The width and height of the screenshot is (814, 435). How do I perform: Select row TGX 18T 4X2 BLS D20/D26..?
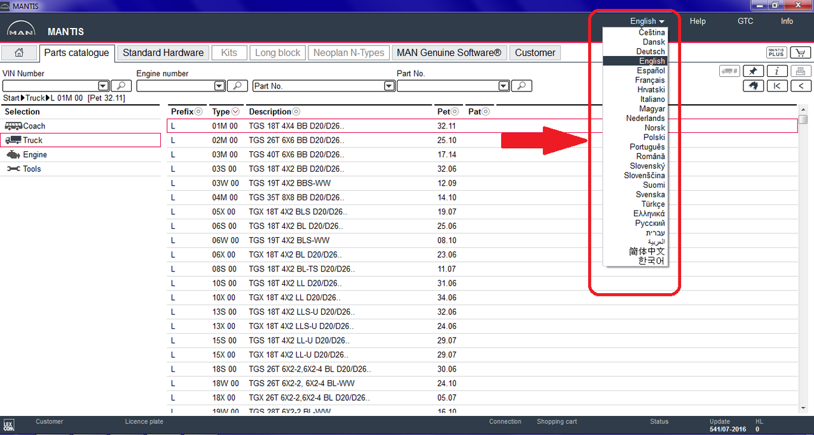pos(482,212)
